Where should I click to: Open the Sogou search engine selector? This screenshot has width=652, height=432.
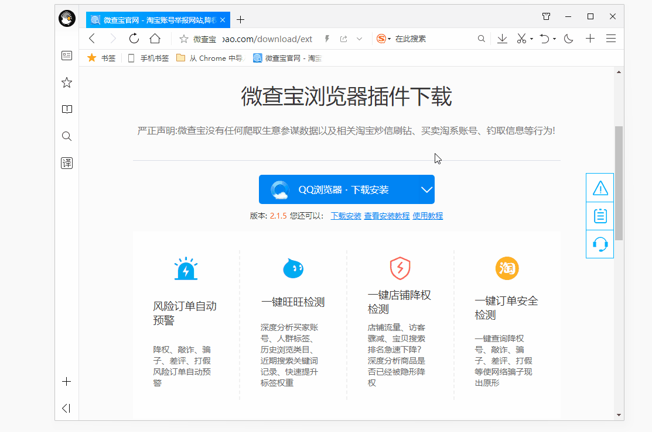(383, 39)
